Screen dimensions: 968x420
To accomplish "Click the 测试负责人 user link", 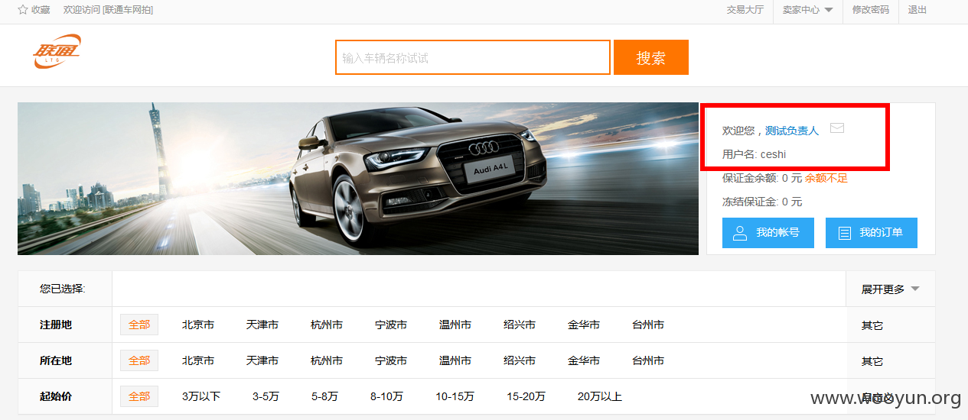I will (x=792, y=131).
